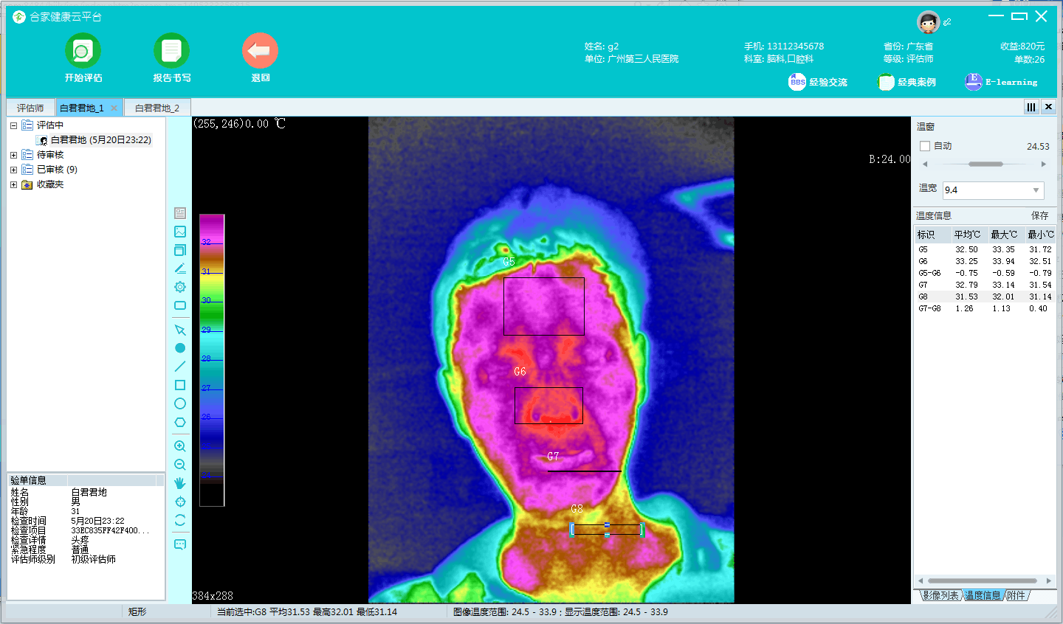This screenshot has height=624, width=1063.
Task: Click the 退回 return arrow icon
Action: pyautogui.click(x=260, y=51)
